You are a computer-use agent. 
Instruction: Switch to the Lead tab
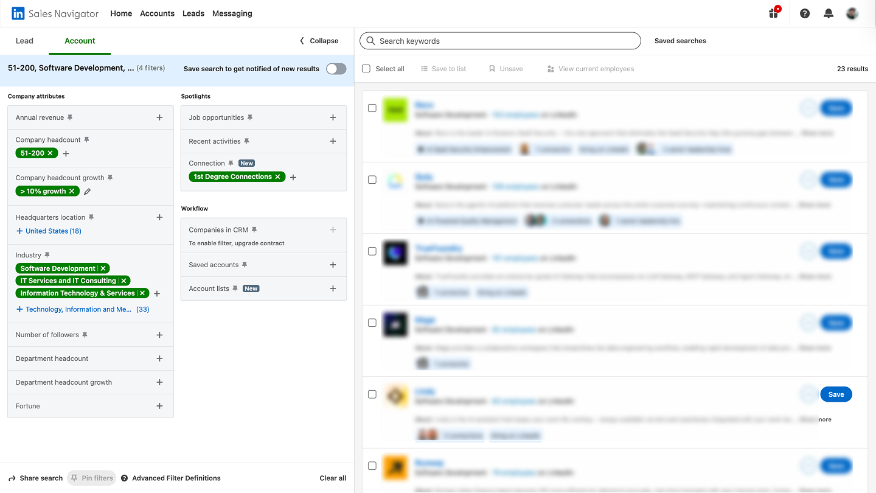click(24, 41)
